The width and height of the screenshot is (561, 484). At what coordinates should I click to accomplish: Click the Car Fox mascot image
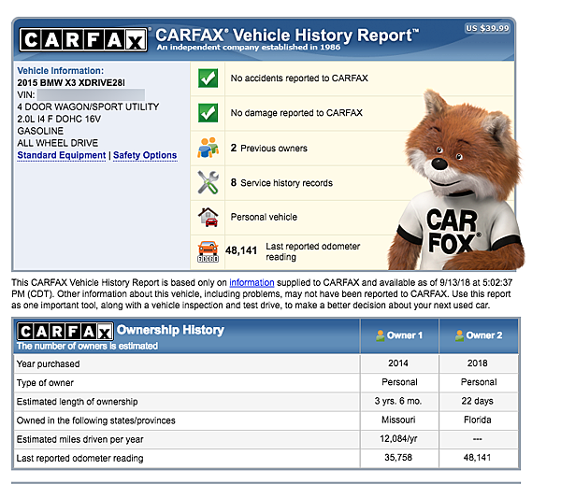pos(456,180)
